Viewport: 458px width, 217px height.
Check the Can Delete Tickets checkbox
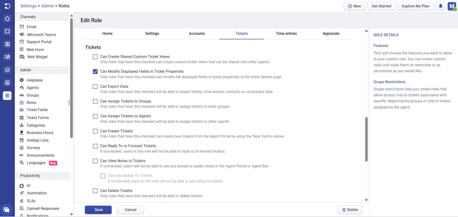coord(95,191)
